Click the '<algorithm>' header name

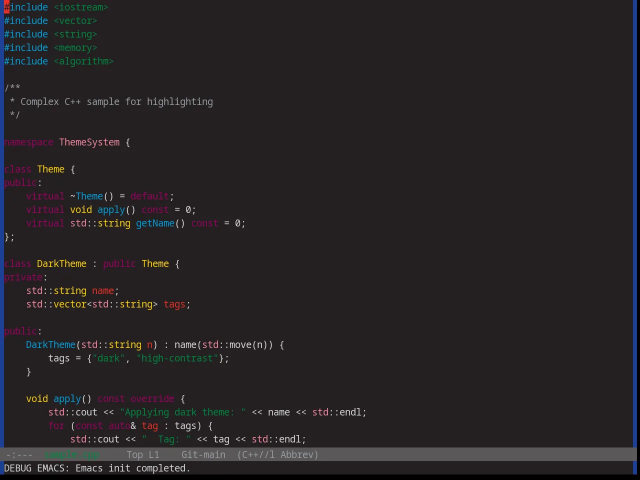[x=83, y=61]
